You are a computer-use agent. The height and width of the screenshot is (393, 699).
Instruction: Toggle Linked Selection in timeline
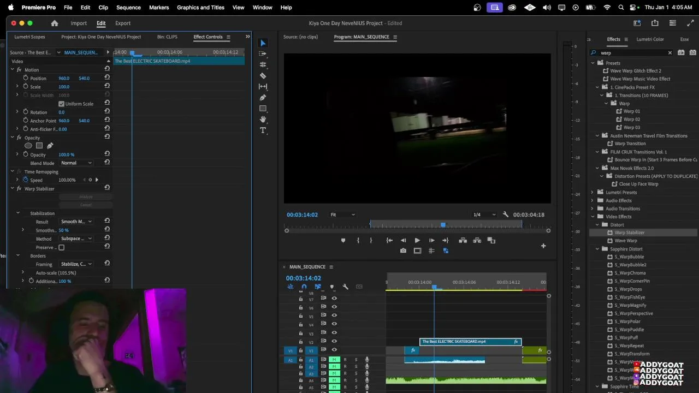pos(318,287)
